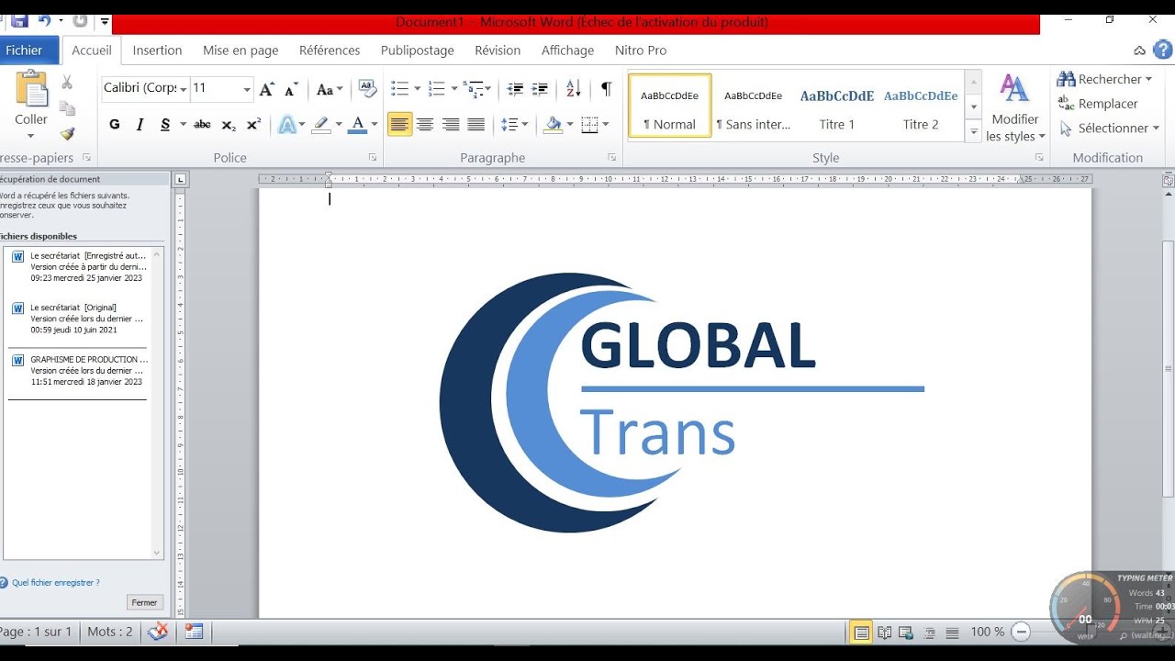This screenshot has height=661, width=1175.
Task: Switch to Draft view icon
Action: pos(953,632)
